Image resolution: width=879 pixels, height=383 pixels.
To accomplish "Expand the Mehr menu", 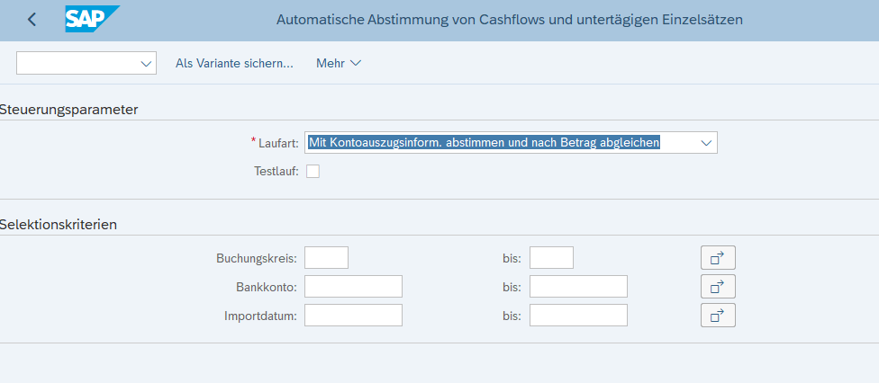I will 339,63.
